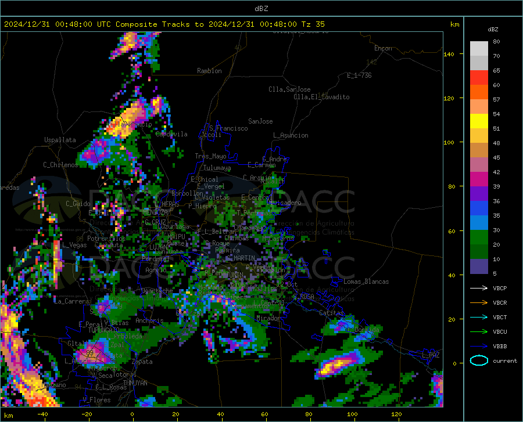Viewport: 523px width, 422px height.
Task: Click the 'Encon' map label
Action: click(x=383, y=48)
